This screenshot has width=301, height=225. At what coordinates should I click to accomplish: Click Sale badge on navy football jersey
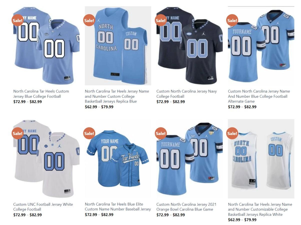161,20
